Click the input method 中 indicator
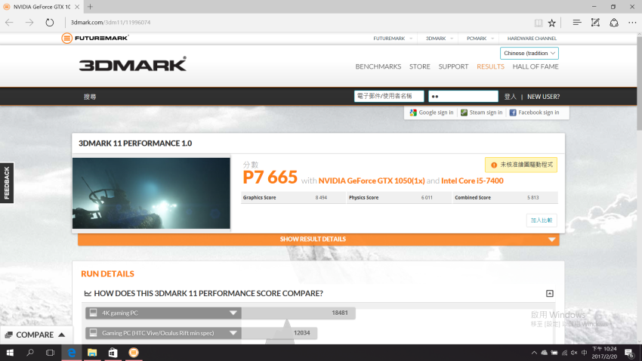 coord(585,353)
